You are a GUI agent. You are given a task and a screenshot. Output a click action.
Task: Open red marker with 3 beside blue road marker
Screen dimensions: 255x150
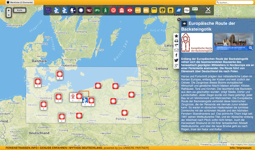point(91,102)
